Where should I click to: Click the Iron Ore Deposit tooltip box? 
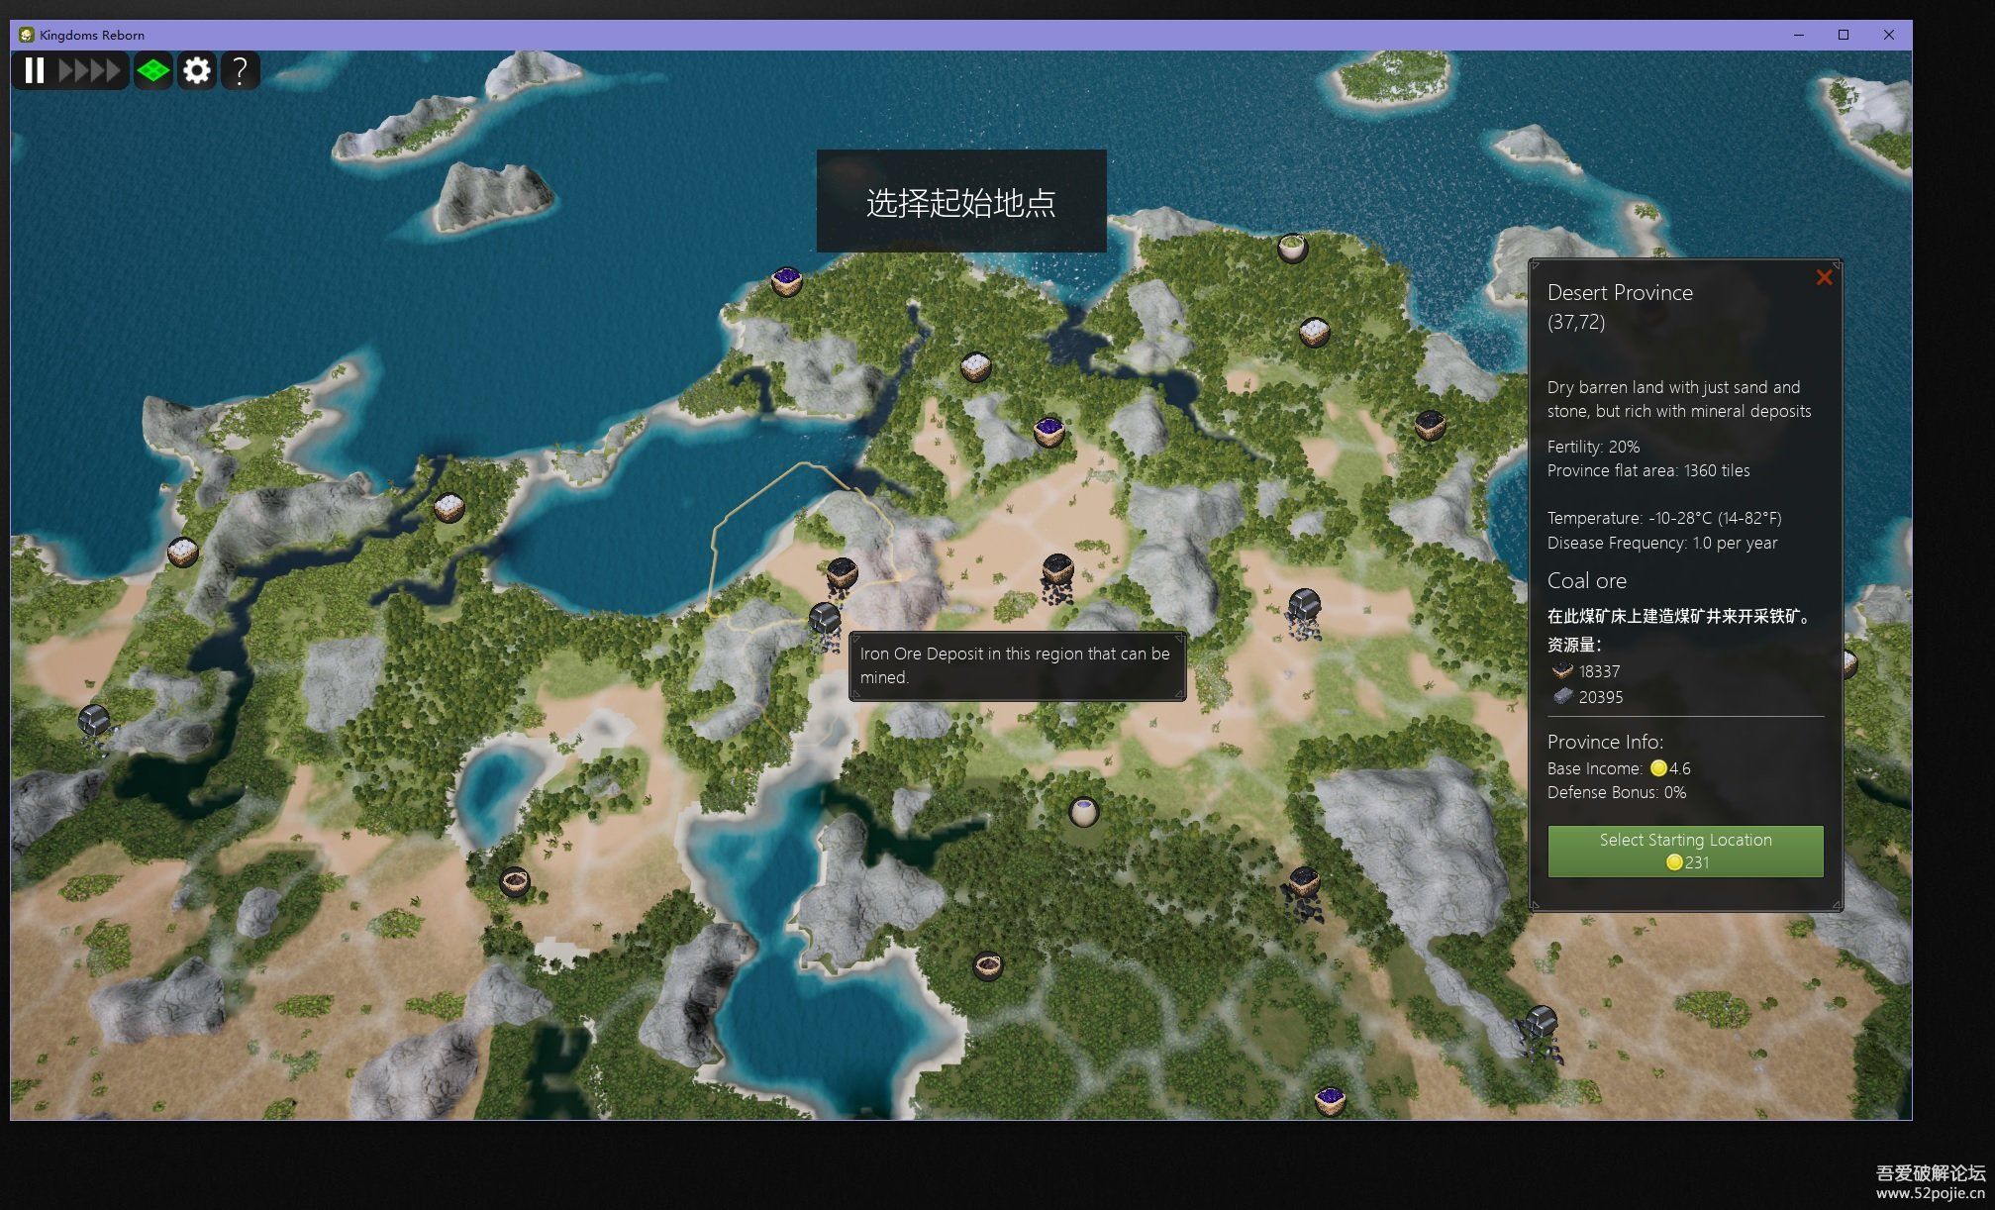(x=1018, y=666)
